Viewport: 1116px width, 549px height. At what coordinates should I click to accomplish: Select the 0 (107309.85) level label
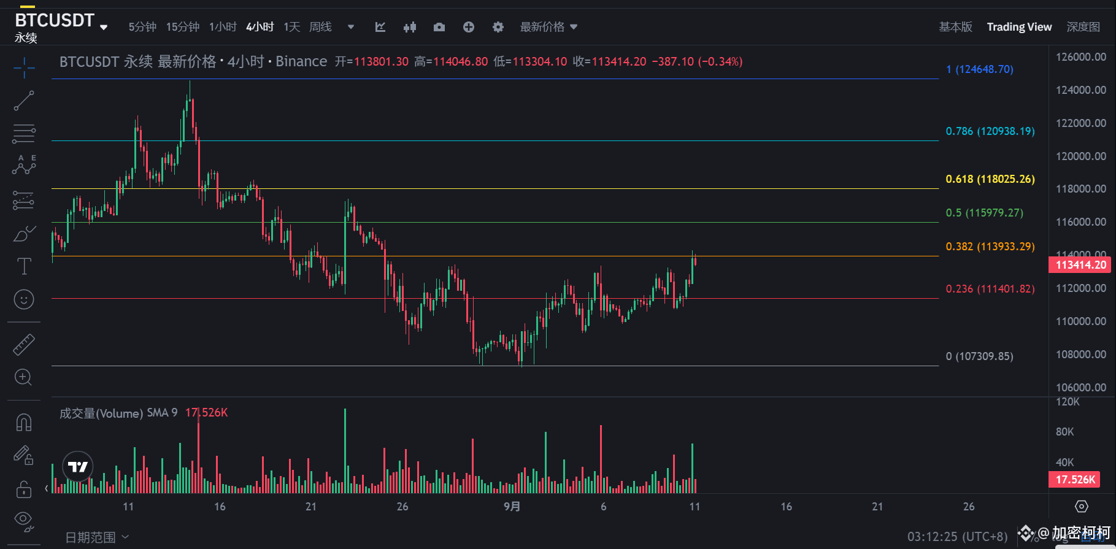pos(980,356)
